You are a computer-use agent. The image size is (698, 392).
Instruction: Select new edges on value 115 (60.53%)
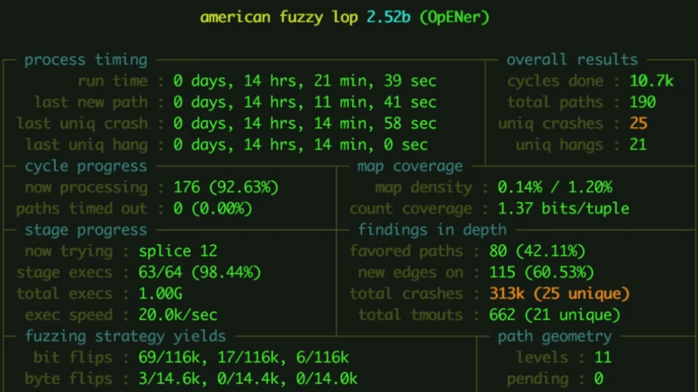pyautogui.click(x=542, y=273)
